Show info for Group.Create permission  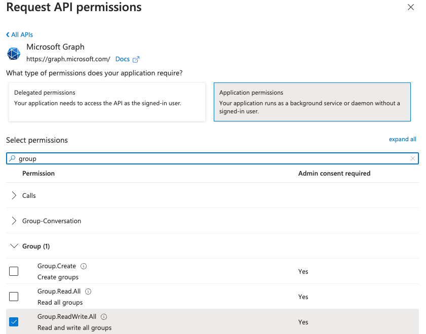(x=84, y=266)
